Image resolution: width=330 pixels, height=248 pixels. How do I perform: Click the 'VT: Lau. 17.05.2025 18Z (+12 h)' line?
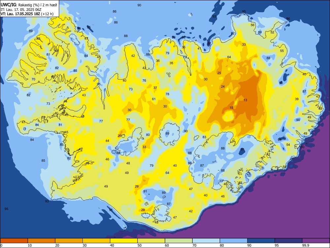(x=27, y=14)
